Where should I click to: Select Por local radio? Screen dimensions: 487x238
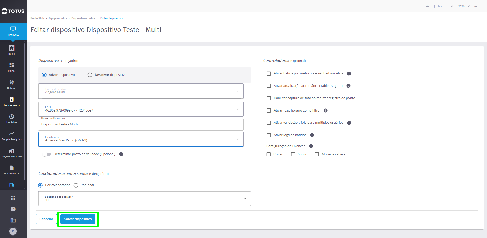(x=76, y=185)
